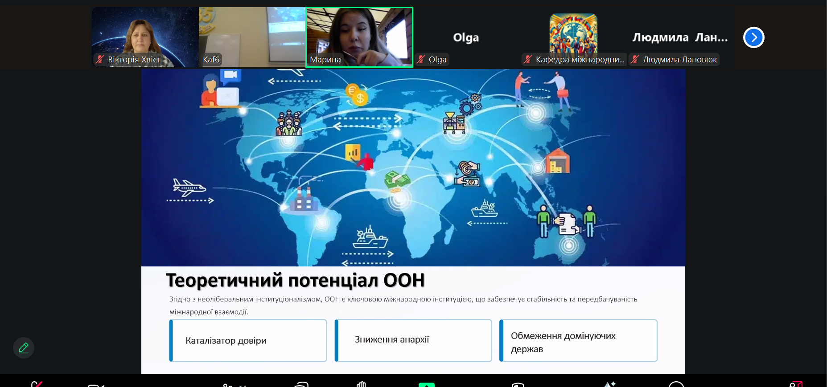Click the muted microphone icon beside the Olga label
Screen dimensions: 827x387
pyautogui.click(x=421, y=59)
